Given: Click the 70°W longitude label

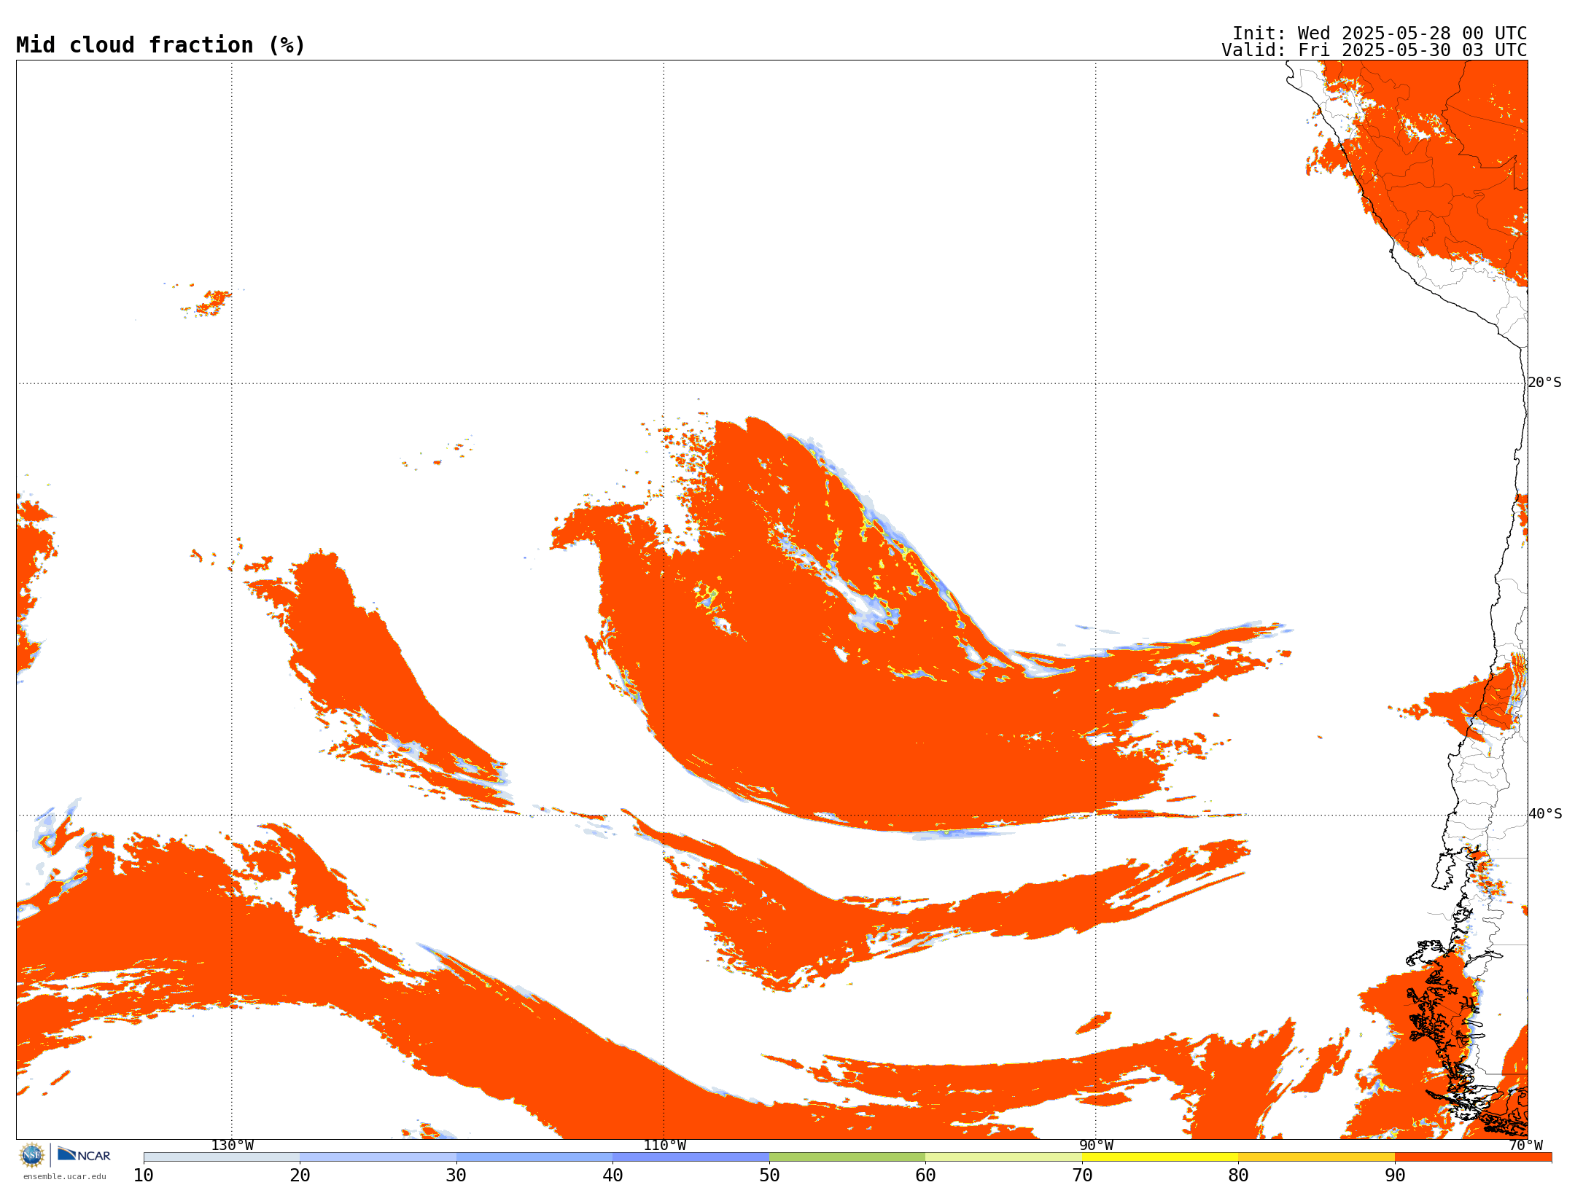Looking at the screenshot, I should (1525, 1146).
